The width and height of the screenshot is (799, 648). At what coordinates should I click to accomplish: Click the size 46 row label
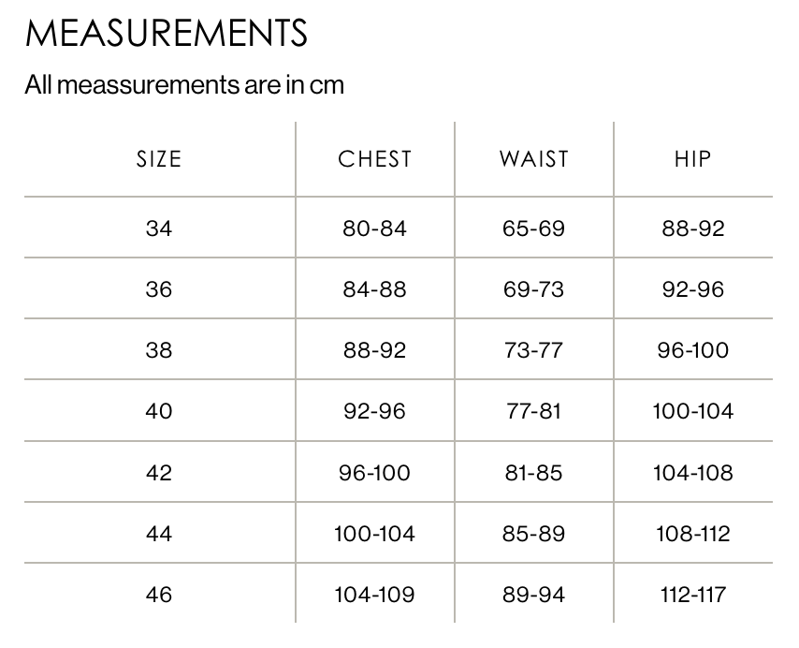coord(159,595)
